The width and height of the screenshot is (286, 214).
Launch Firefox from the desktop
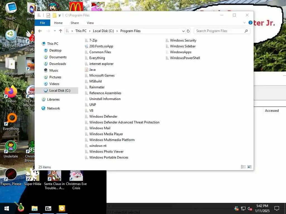(11, 94)
